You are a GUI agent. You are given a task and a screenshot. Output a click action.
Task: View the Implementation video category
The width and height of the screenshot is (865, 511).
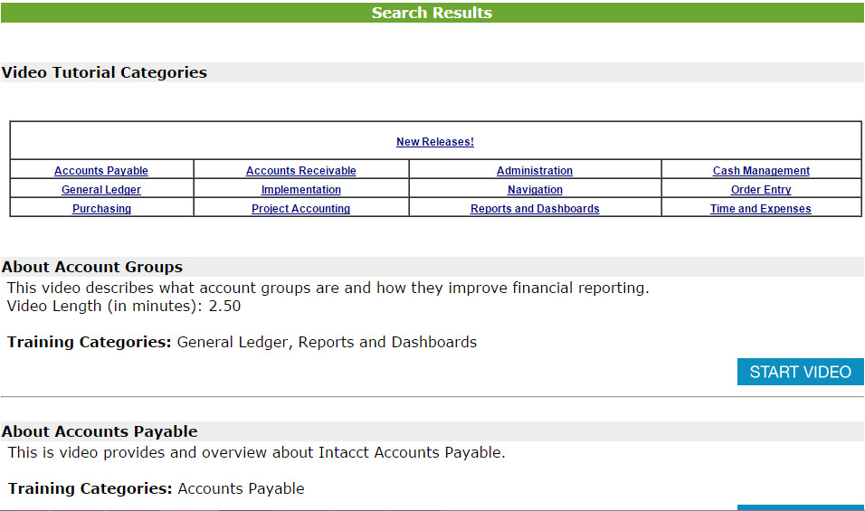(300, 190)
